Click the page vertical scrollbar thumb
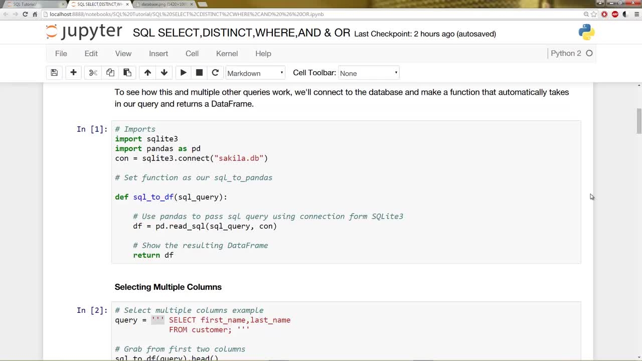 [x=639, y=121]
